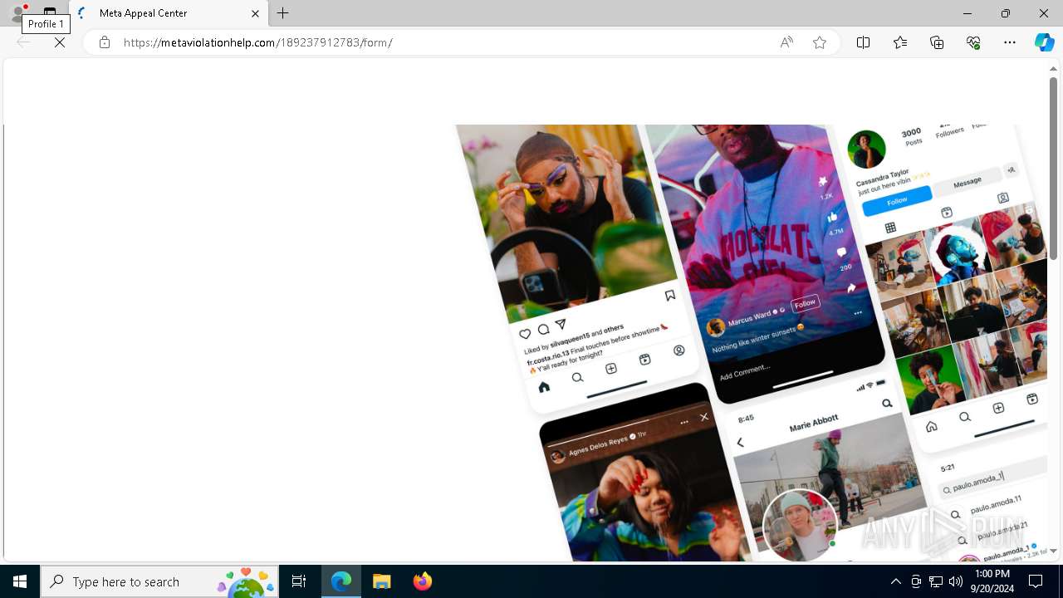Show hidden tray icons chevron
The height and width of the screenshot is (598, 1063).
[895, 581]
